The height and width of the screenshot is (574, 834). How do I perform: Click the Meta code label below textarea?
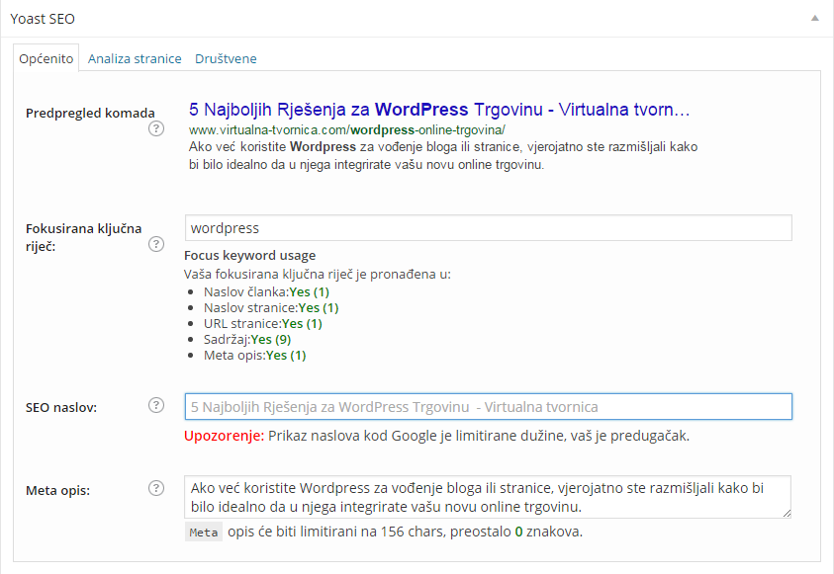tap(204, 533)
